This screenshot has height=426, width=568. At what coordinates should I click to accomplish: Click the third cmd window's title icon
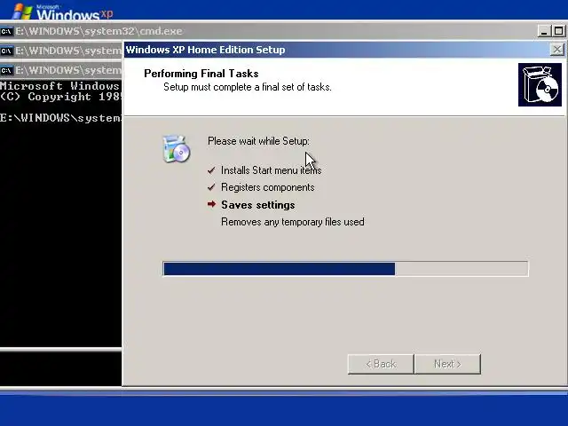click(x=6, y=70)
